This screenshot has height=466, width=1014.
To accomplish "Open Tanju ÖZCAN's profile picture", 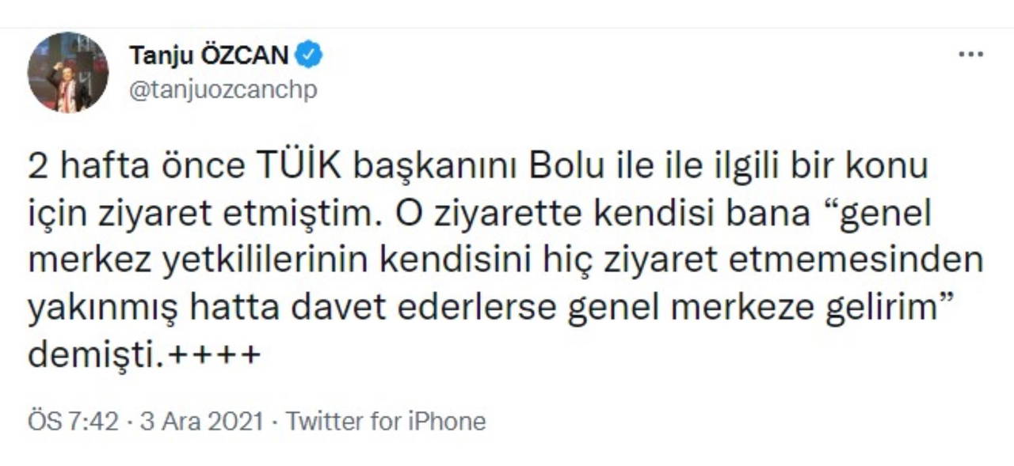I will tap(67, 73).
